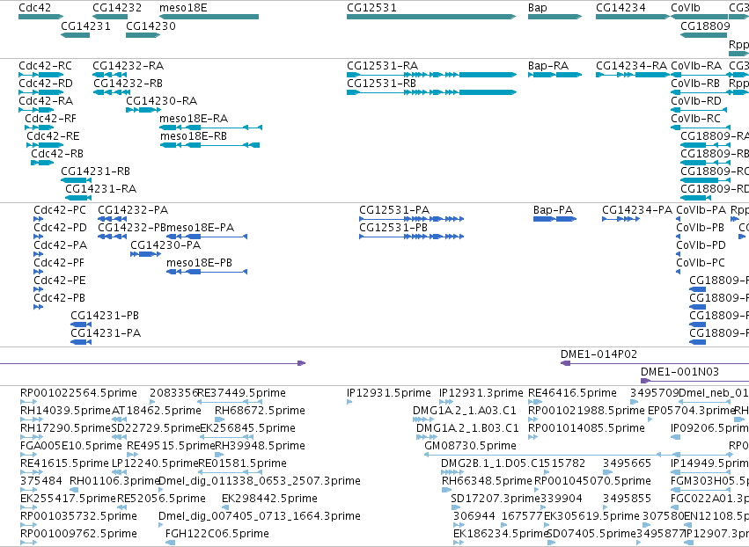Select the FGH122C06.5prime EST label
749x547 pixels.
coord(217,534)
